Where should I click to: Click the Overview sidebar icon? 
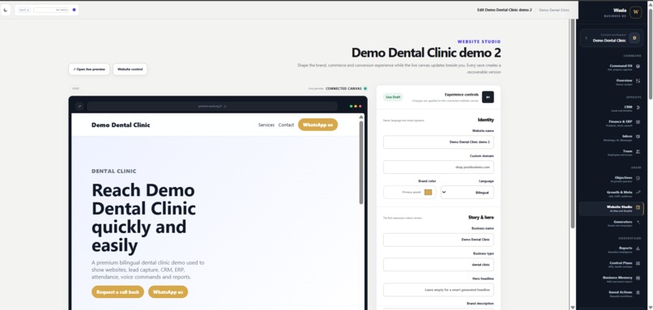[638, 80]
